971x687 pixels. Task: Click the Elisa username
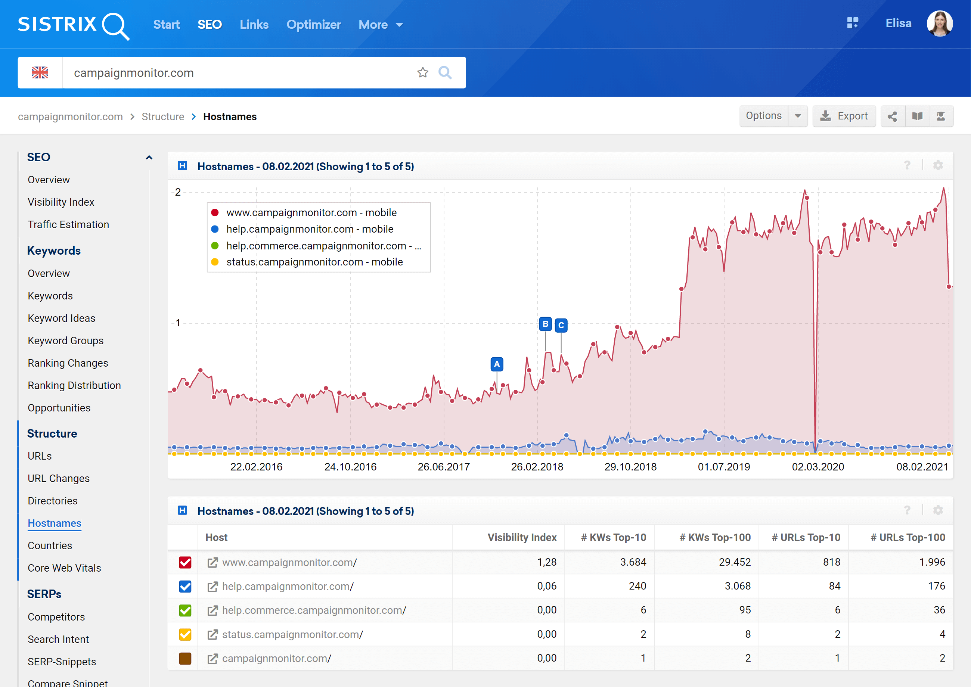click(x=899, y=23)
